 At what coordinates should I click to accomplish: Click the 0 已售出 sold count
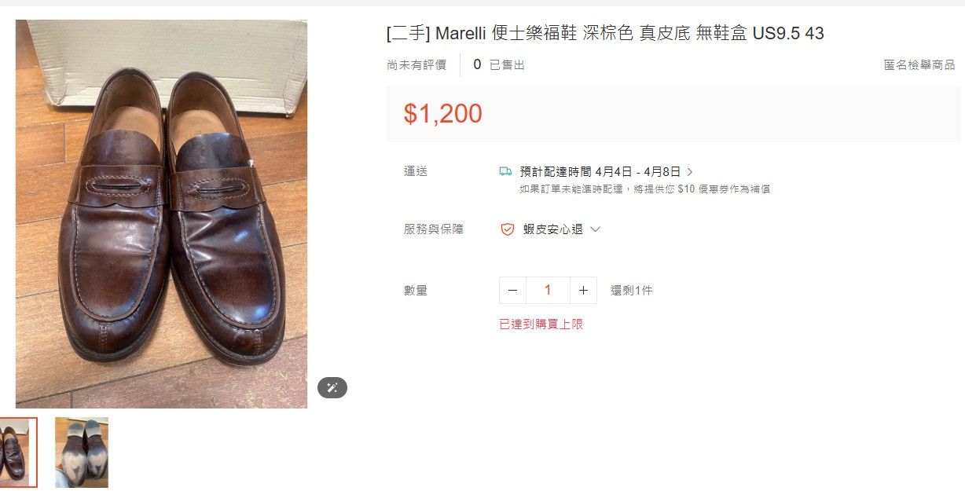tap(499, 64)
